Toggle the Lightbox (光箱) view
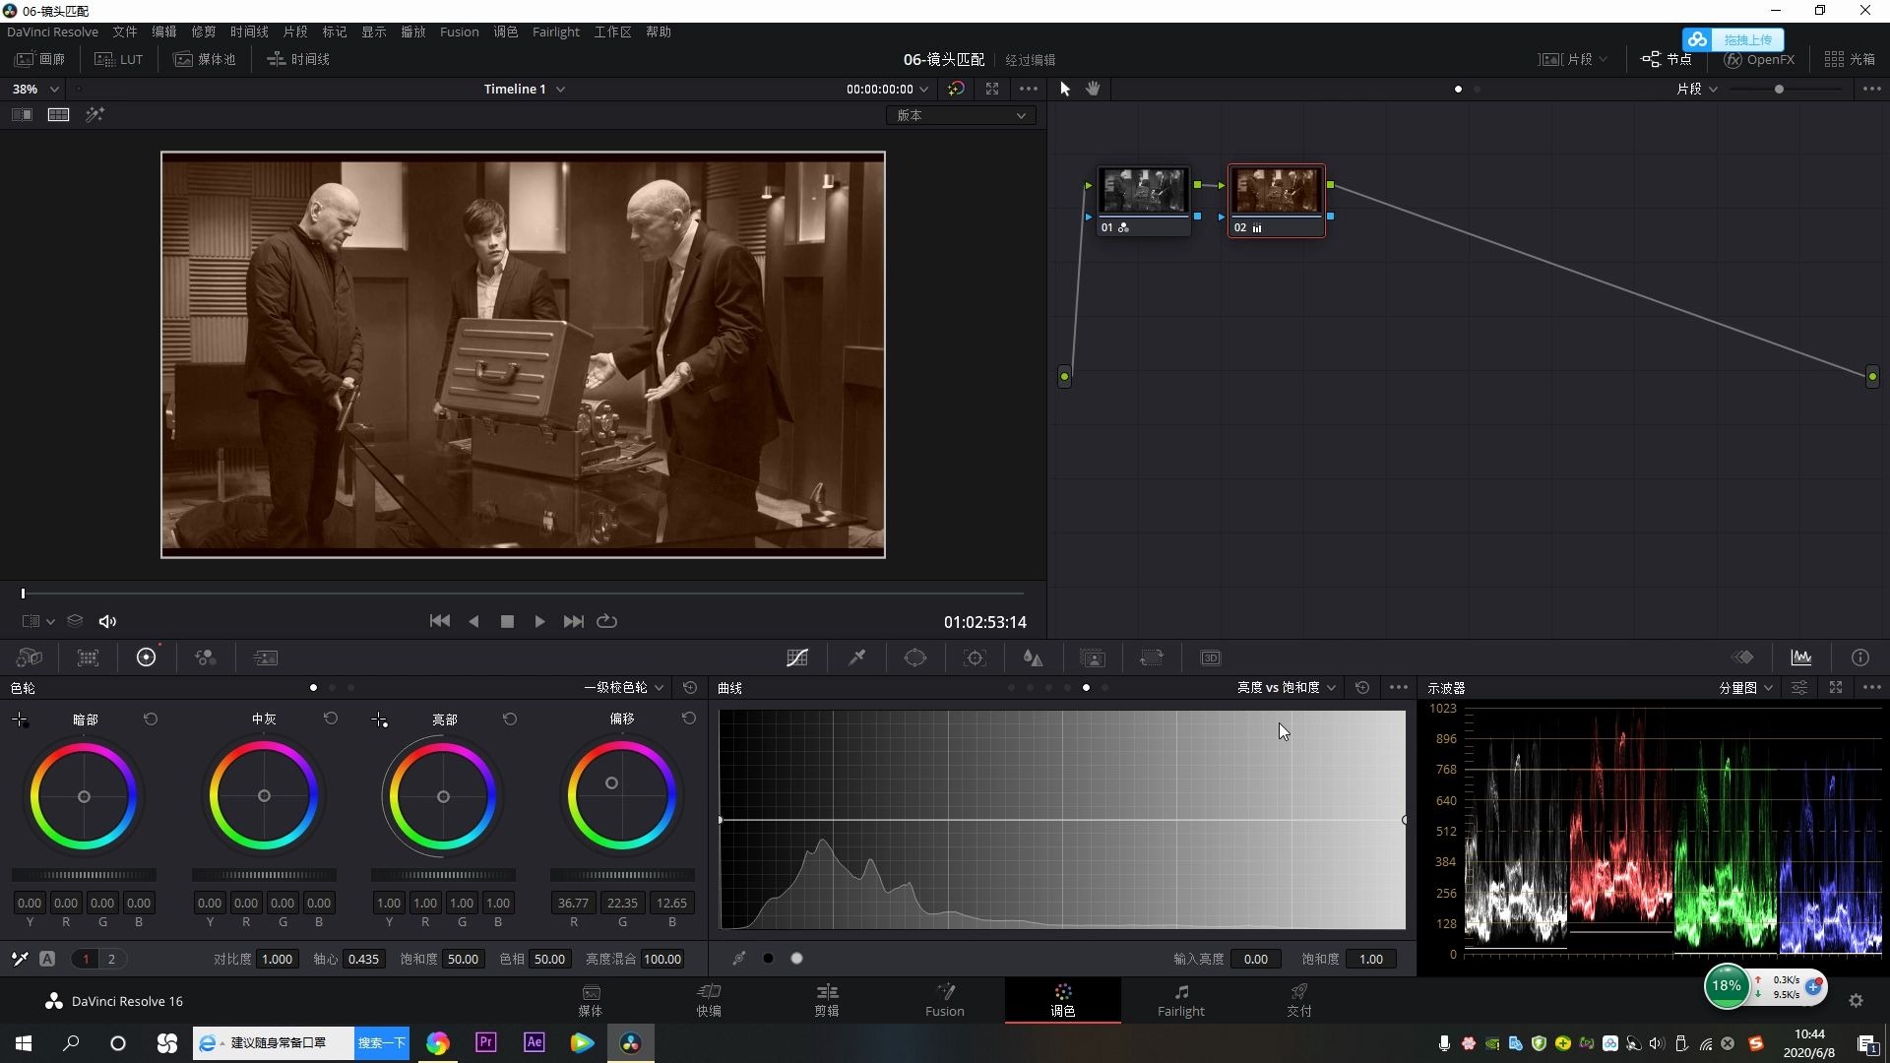The image size is (1890, 1063). pos(1850,59)
